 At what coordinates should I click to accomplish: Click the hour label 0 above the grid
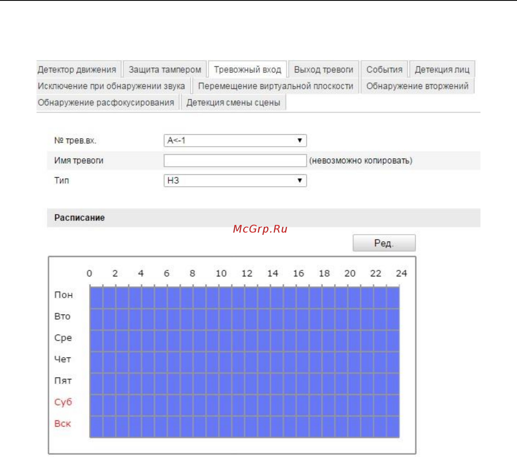click(89, 273)
